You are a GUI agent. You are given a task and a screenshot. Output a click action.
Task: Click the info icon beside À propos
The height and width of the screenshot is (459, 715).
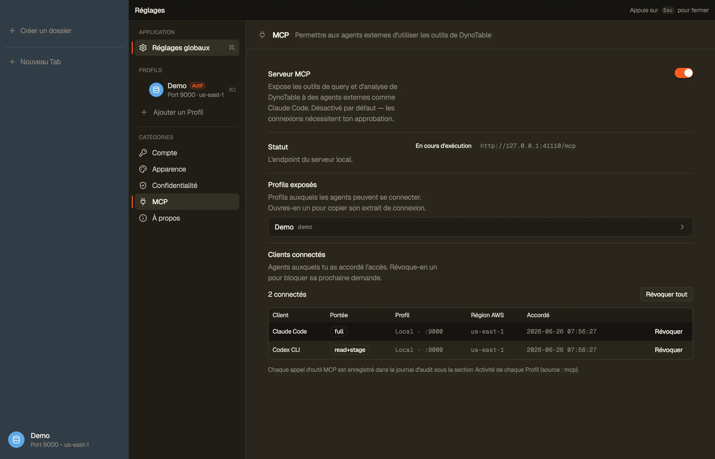(143, 218)
